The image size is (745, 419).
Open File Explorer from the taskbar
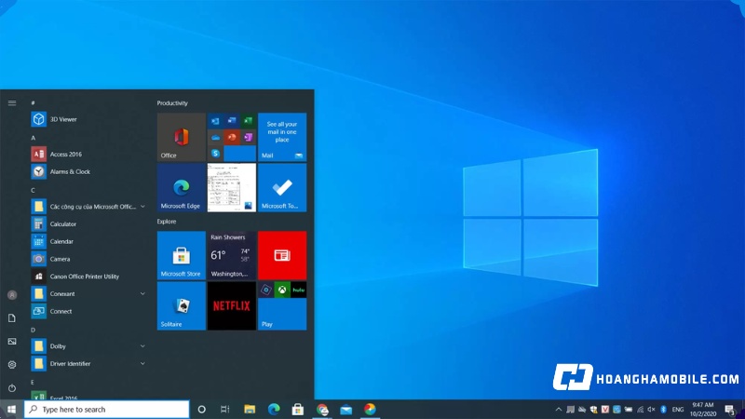(250, 409)
